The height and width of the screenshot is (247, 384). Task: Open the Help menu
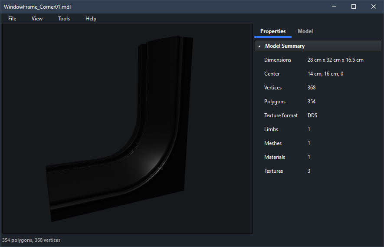pos(91,19)
